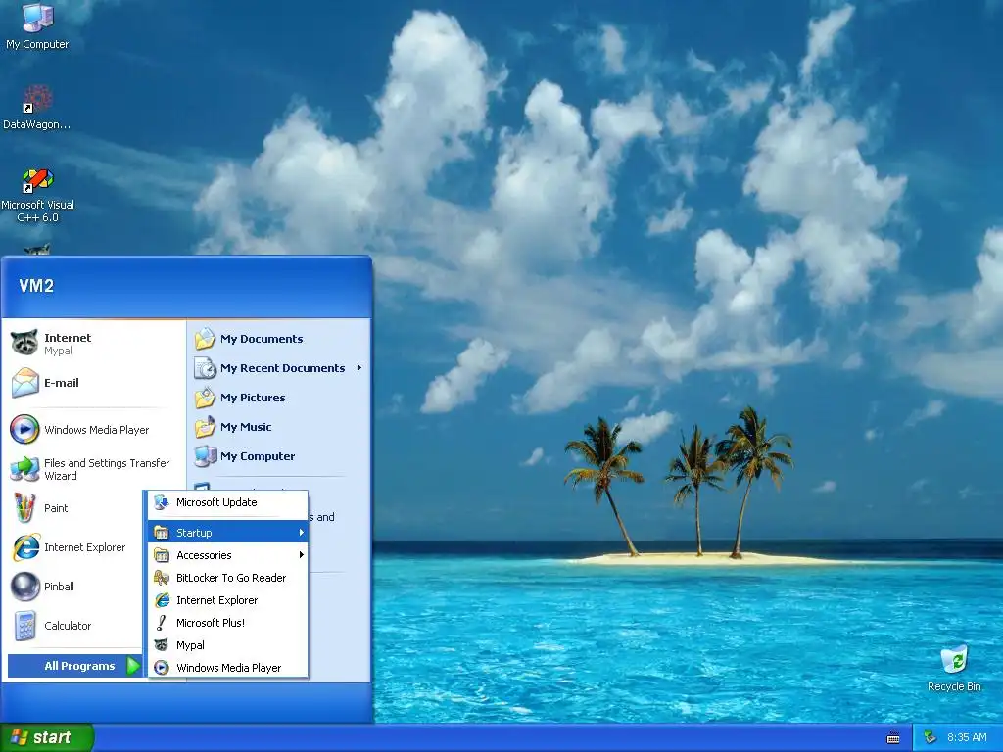Image resolution: width=1003 pixels, height=752 pixels.
Task: Select Startup in All Programs menu
Action: pos(228,532)
